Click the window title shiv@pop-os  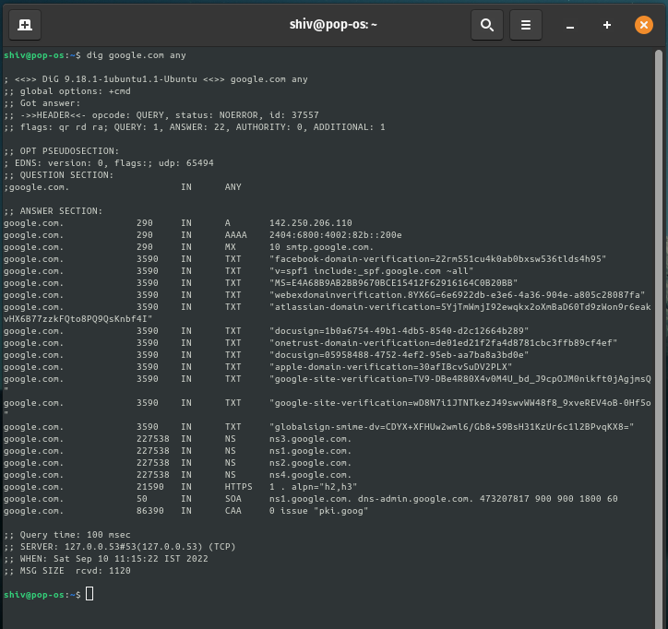[333, 25]
